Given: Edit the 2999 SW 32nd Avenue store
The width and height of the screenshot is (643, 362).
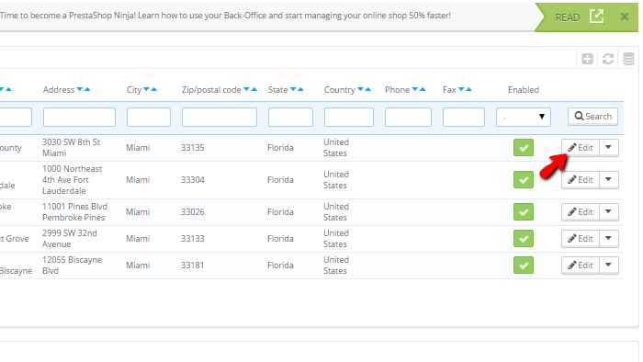Looking at the screenshot, I should [581, 239].
